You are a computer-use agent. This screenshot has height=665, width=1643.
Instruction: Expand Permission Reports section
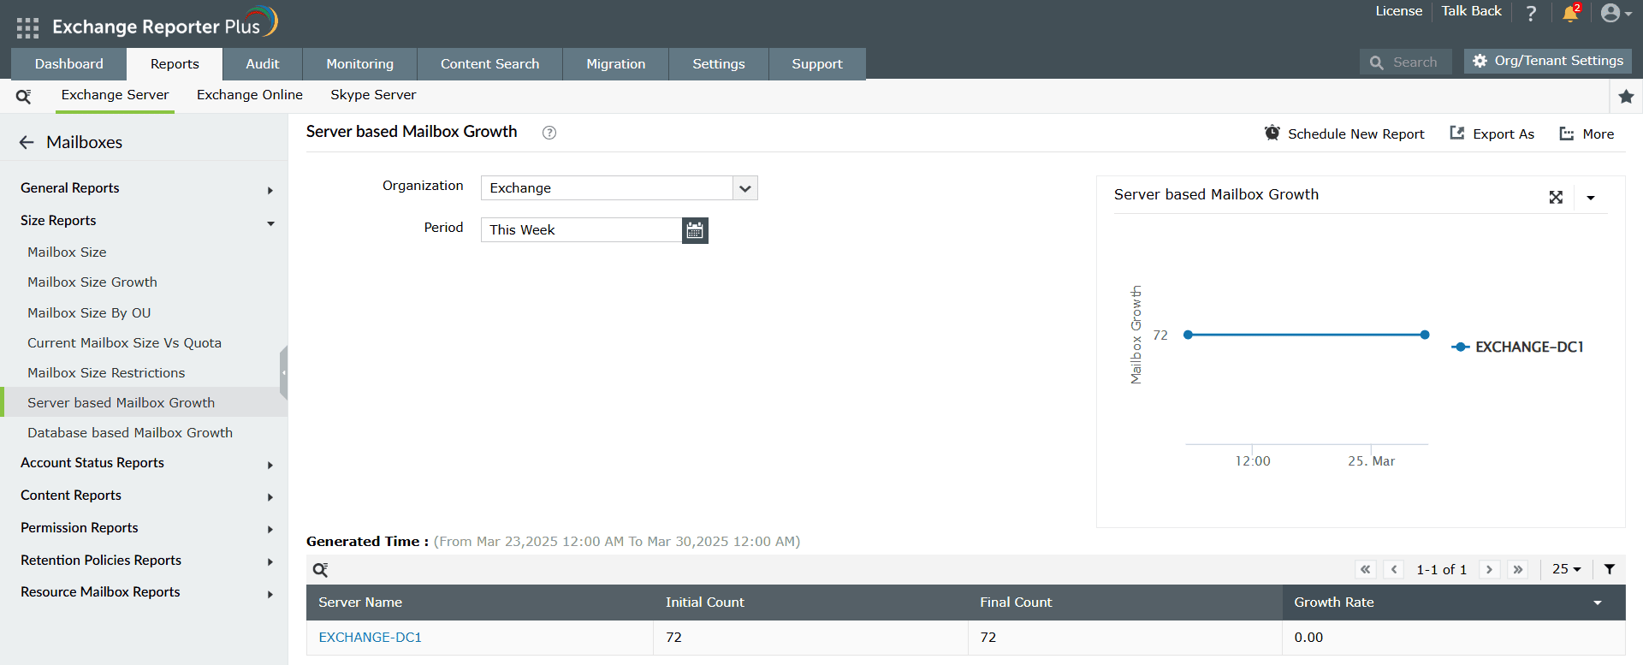pyautogui.click(x=144, y=528)
